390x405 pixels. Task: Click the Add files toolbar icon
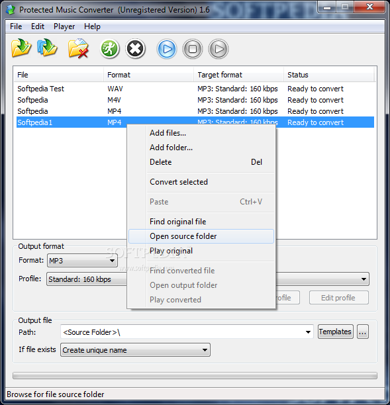click(x=21, y=48)
